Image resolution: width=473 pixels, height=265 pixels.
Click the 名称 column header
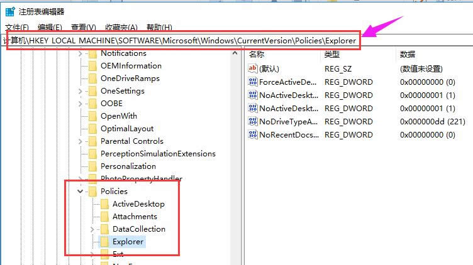click(257, 55)
